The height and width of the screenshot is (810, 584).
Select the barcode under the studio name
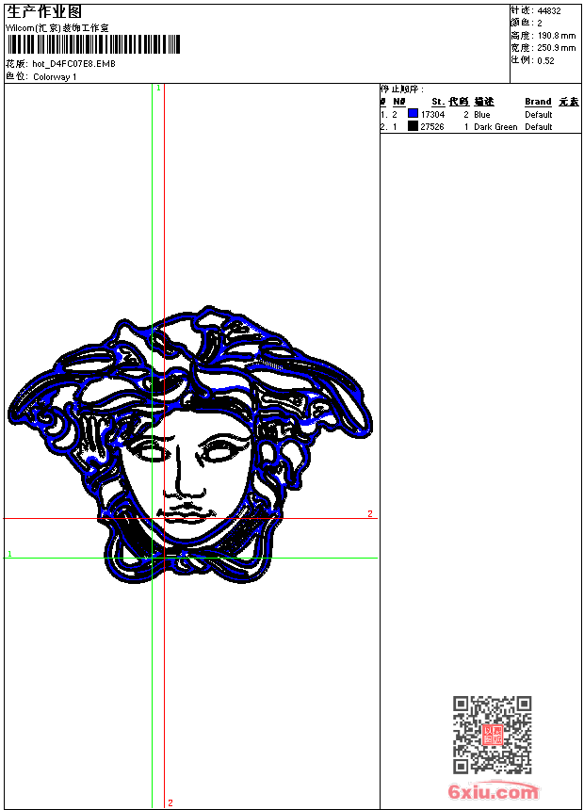pos(93,44)
